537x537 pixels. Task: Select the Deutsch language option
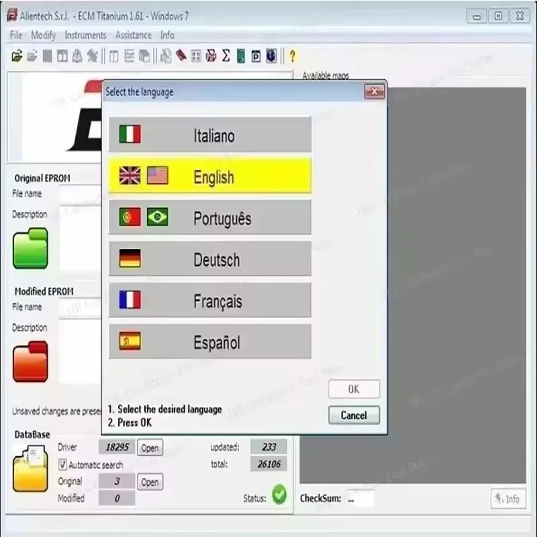click(209, 260)
